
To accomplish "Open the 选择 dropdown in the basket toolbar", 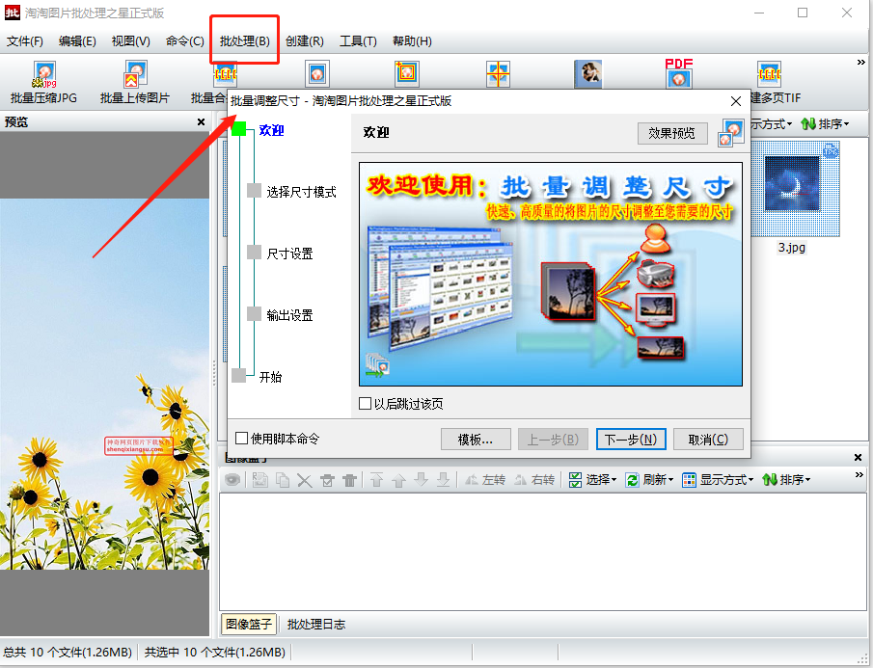I will click(593, 479).
